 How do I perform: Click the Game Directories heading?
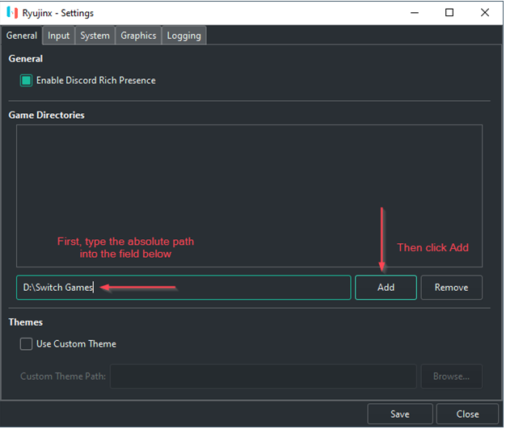coord(46,116)
